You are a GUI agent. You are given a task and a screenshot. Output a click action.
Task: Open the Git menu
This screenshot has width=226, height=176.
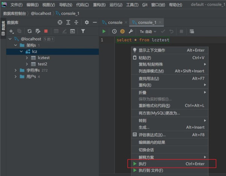tap(145, 5)
